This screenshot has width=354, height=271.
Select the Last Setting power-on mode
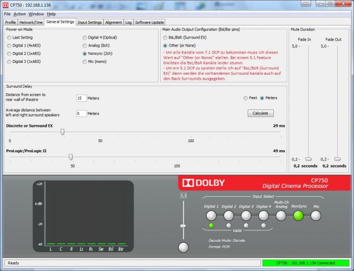click(x=9, y=37)
